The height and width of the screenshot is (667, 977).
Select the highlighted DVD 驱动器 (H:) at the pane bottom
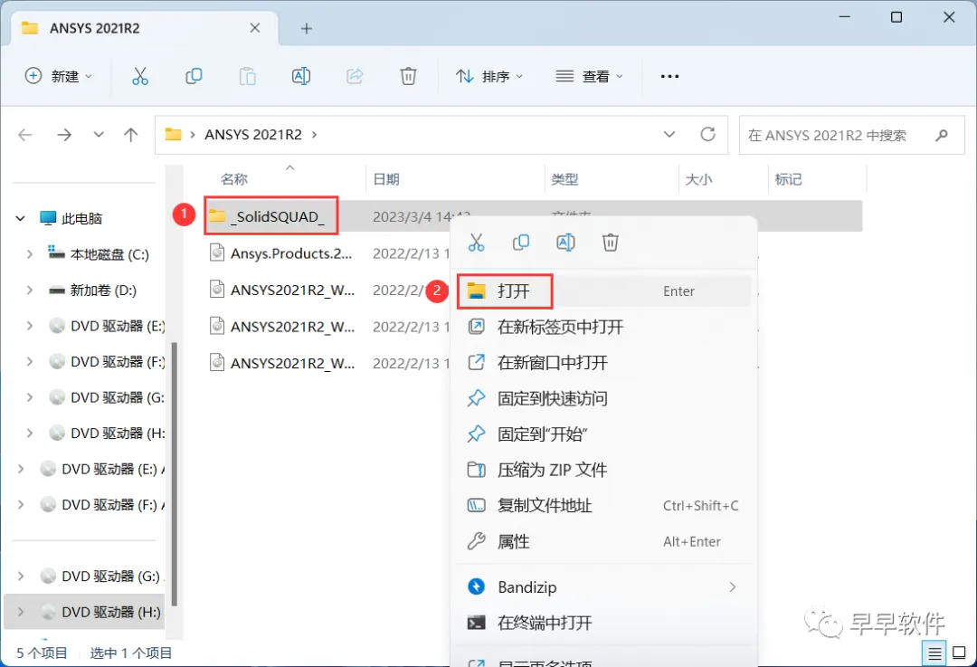tap(84, 612)
